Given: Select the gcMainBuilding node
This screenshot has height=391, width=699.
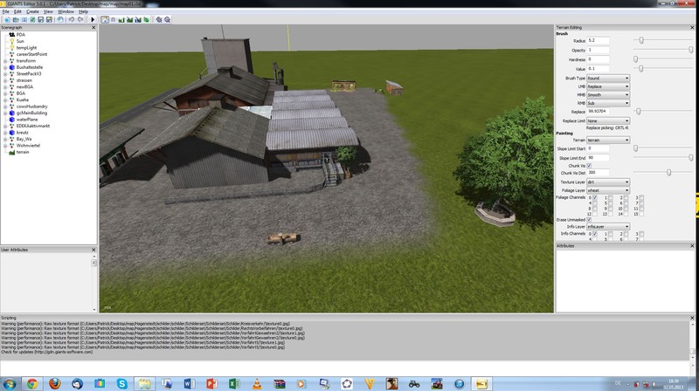Looking at the screenshot, I should (31, 113).
